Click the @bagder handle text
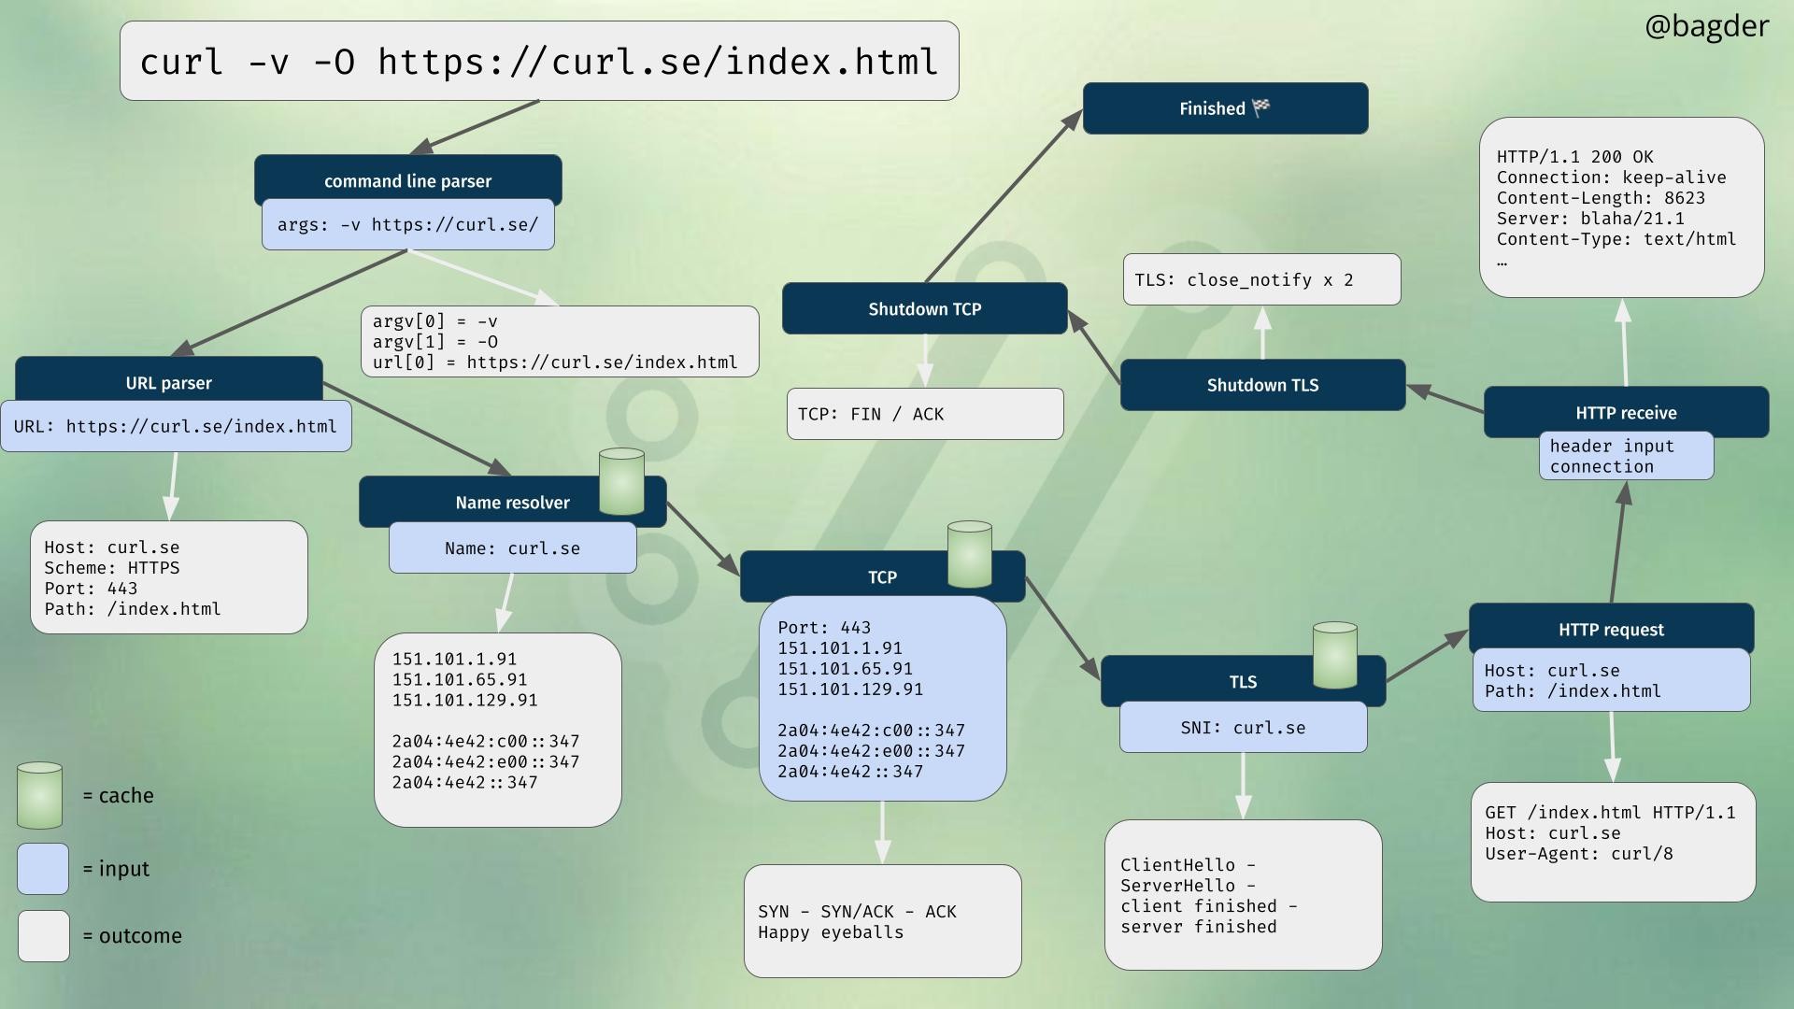This screenshot has height=1009, width=1794. pyautogui.click(x=1706, y=26)
